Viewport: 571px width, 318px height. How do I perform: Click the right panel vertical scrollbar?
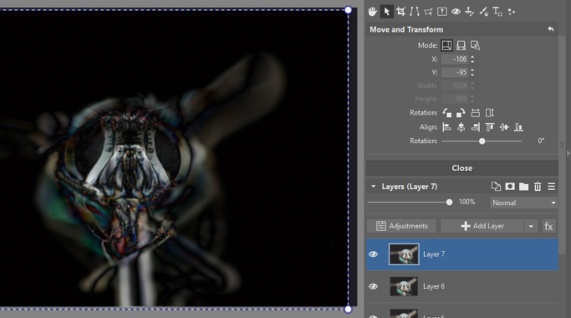562,145
